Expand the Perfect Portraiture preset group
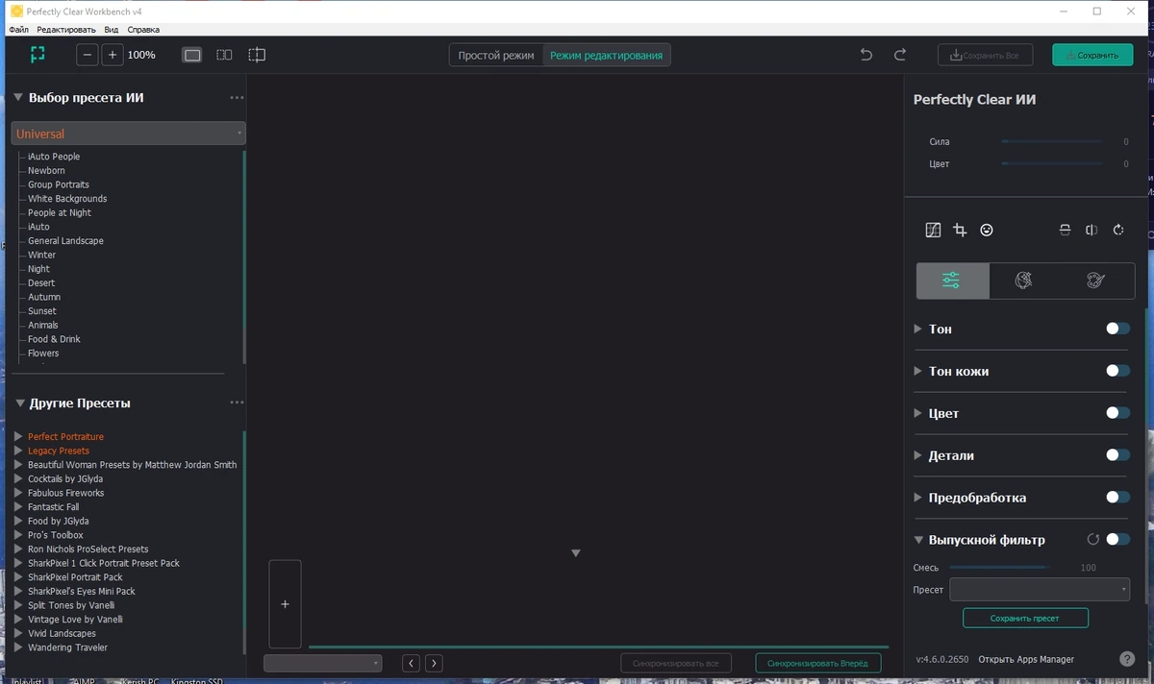The width and height of the screenshot is (1154, 684). (18, 437)
